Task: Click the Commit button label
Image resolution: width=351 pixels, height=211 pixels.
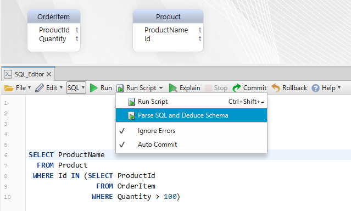Action: coord(255,88)
